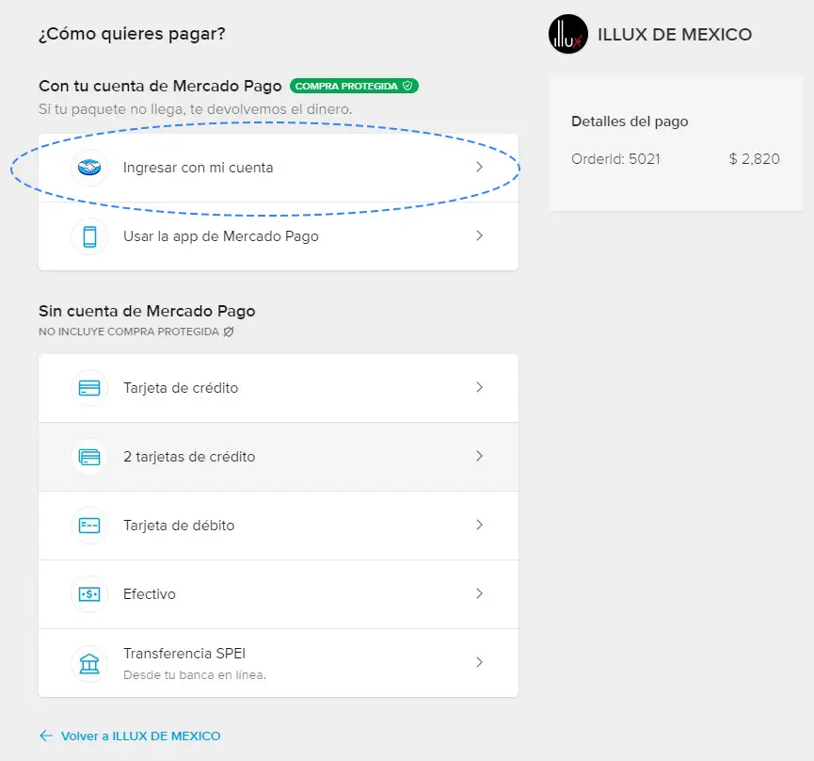The image size is (814, 761).
Task: Click the $ 2,820 amount
Action: click(x=755, y=159)
